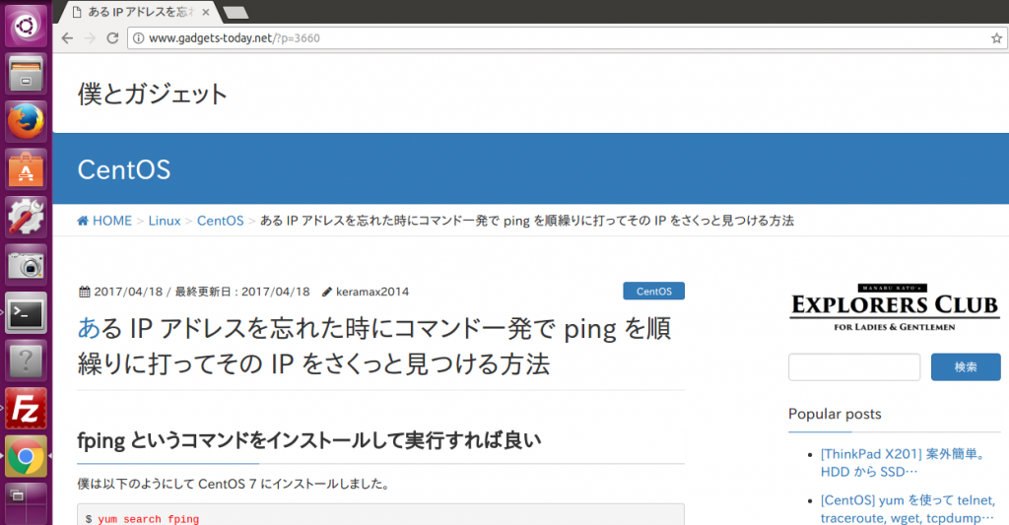The width and height of the screenshot is (1009, 525).
Task: Go forward with the arrow button
Action: tap(90, 38)
